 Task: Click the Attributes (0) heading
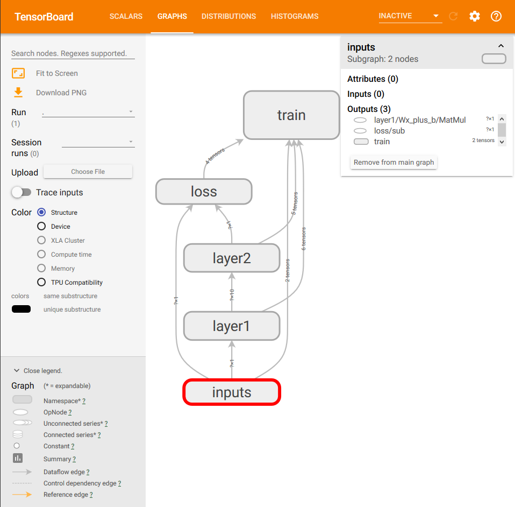pyautogui.click(x=373, y=79)
